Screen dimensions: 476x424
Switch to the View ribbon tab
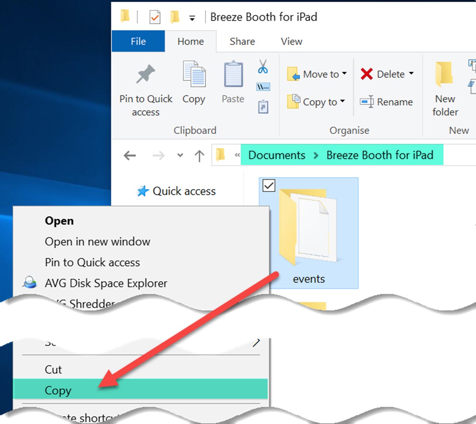pos(292,41)
